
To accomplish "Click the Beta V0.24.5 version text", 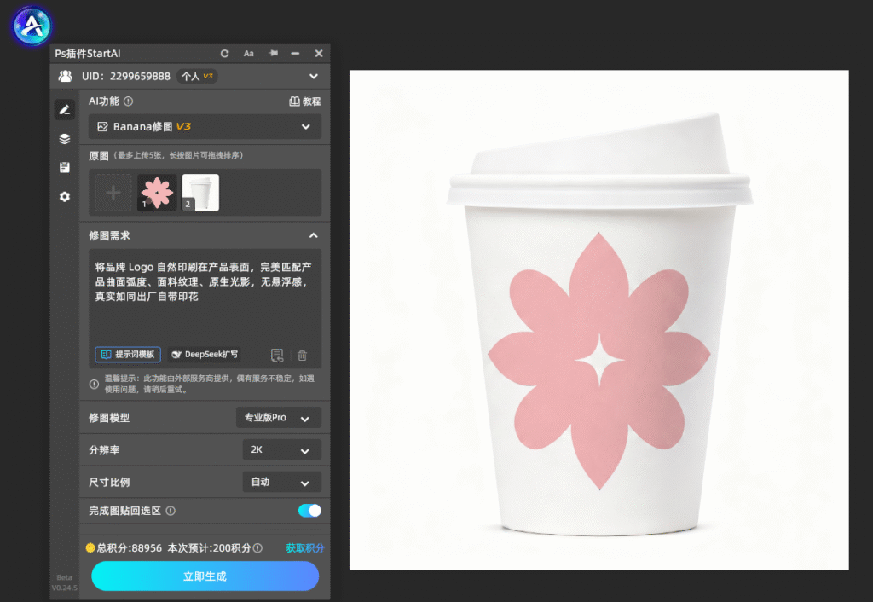I will click(65, 582).
